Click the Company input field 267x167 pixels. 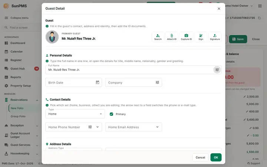coord(133,82)
